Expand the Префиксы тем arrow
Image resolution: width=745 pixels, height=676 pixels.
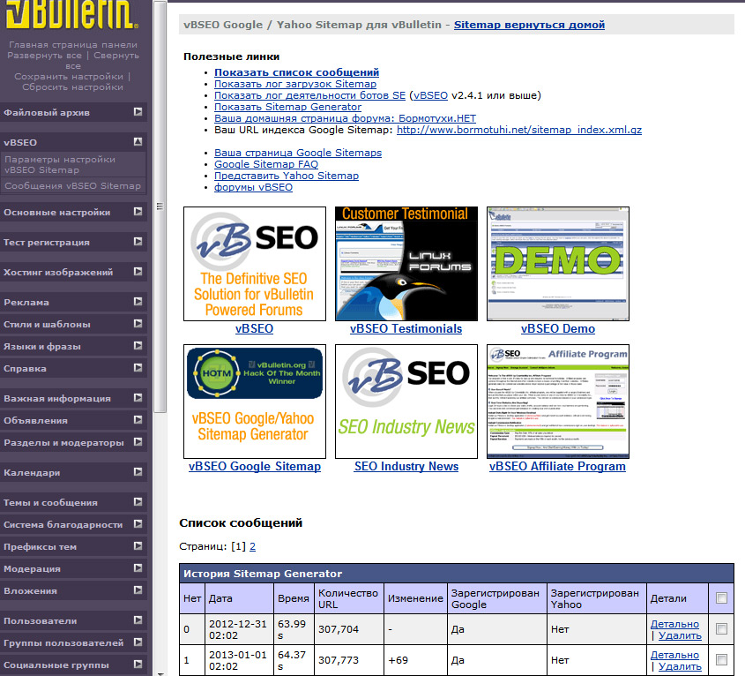point(138,545)
